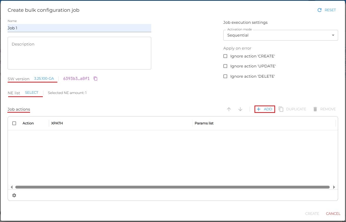Click the XPATH column header
346x222 pixels.
(x=57, y=123)
